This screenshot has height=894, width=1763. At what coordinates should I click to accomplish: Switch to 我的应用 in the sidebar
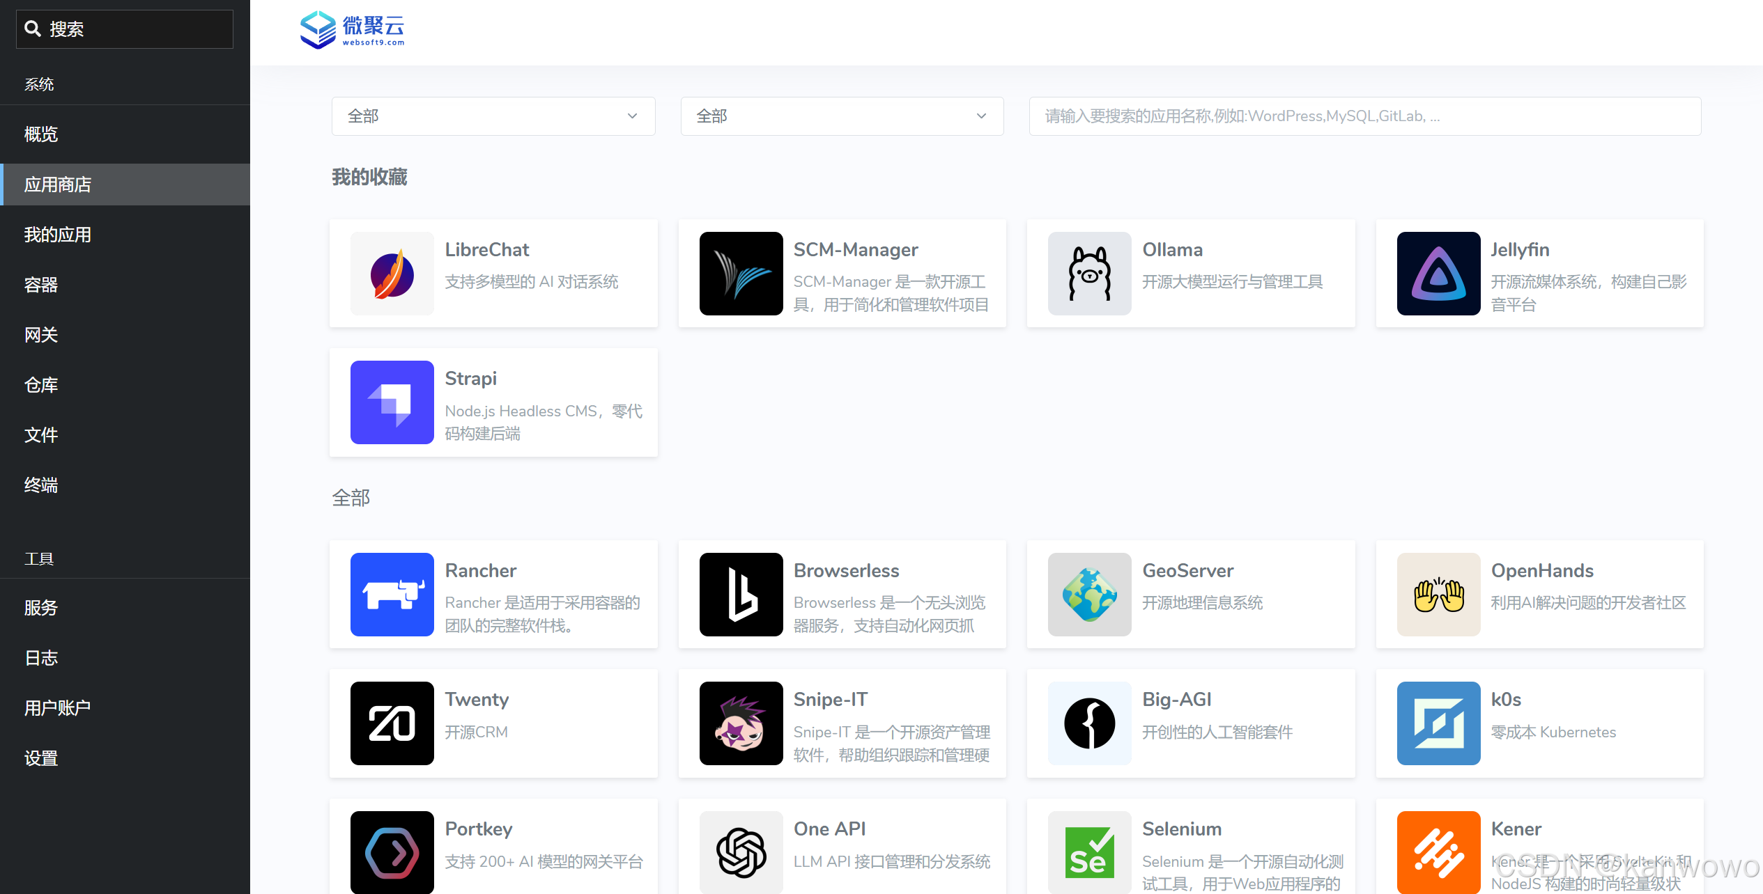[57, 235]
